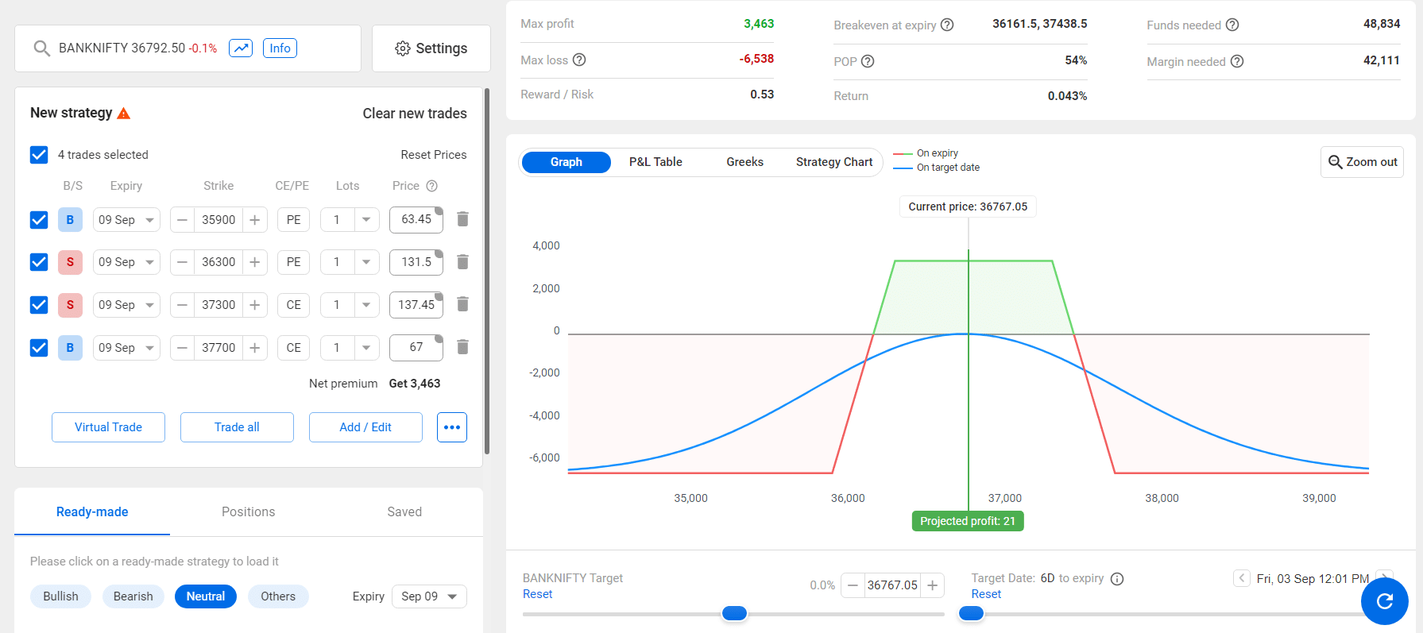Viewport: 1423px width, 633px height.
Task: Click the Reset Prices link
Action: click(434, 155)
